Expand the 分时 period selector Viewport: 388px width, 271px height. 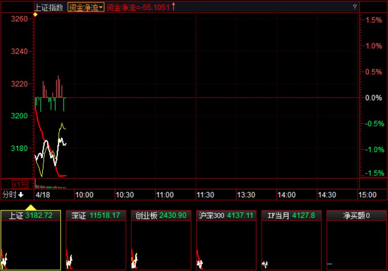coord(13,195)
